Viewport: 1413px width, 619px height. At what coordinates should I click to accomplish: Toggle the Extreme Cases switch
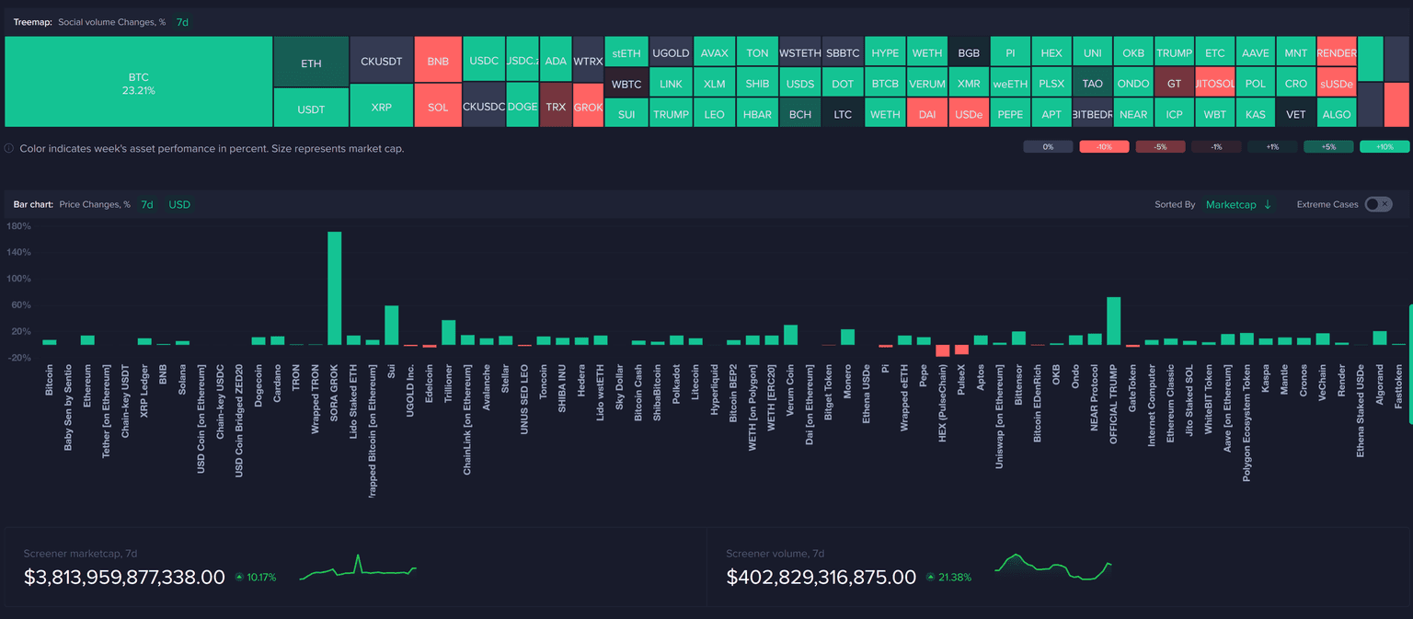(x=1378, y=204)
